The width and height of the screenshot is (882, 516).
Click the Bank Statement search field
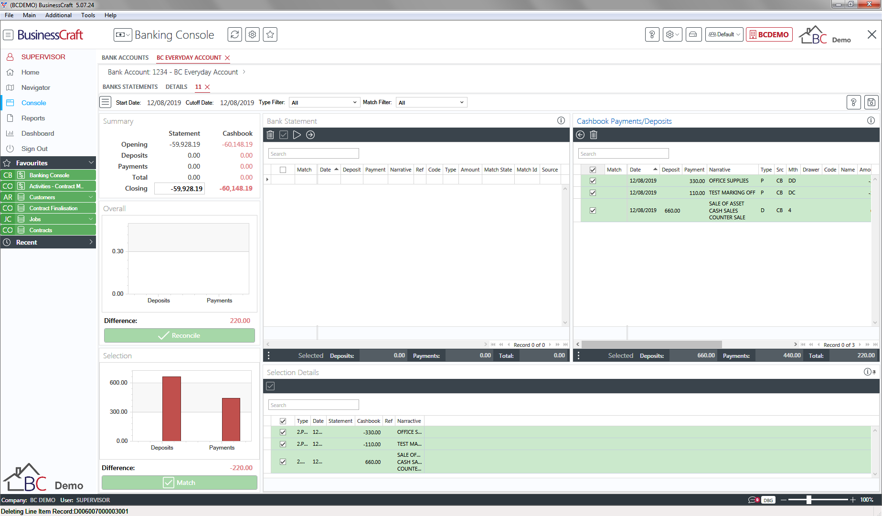313,153
